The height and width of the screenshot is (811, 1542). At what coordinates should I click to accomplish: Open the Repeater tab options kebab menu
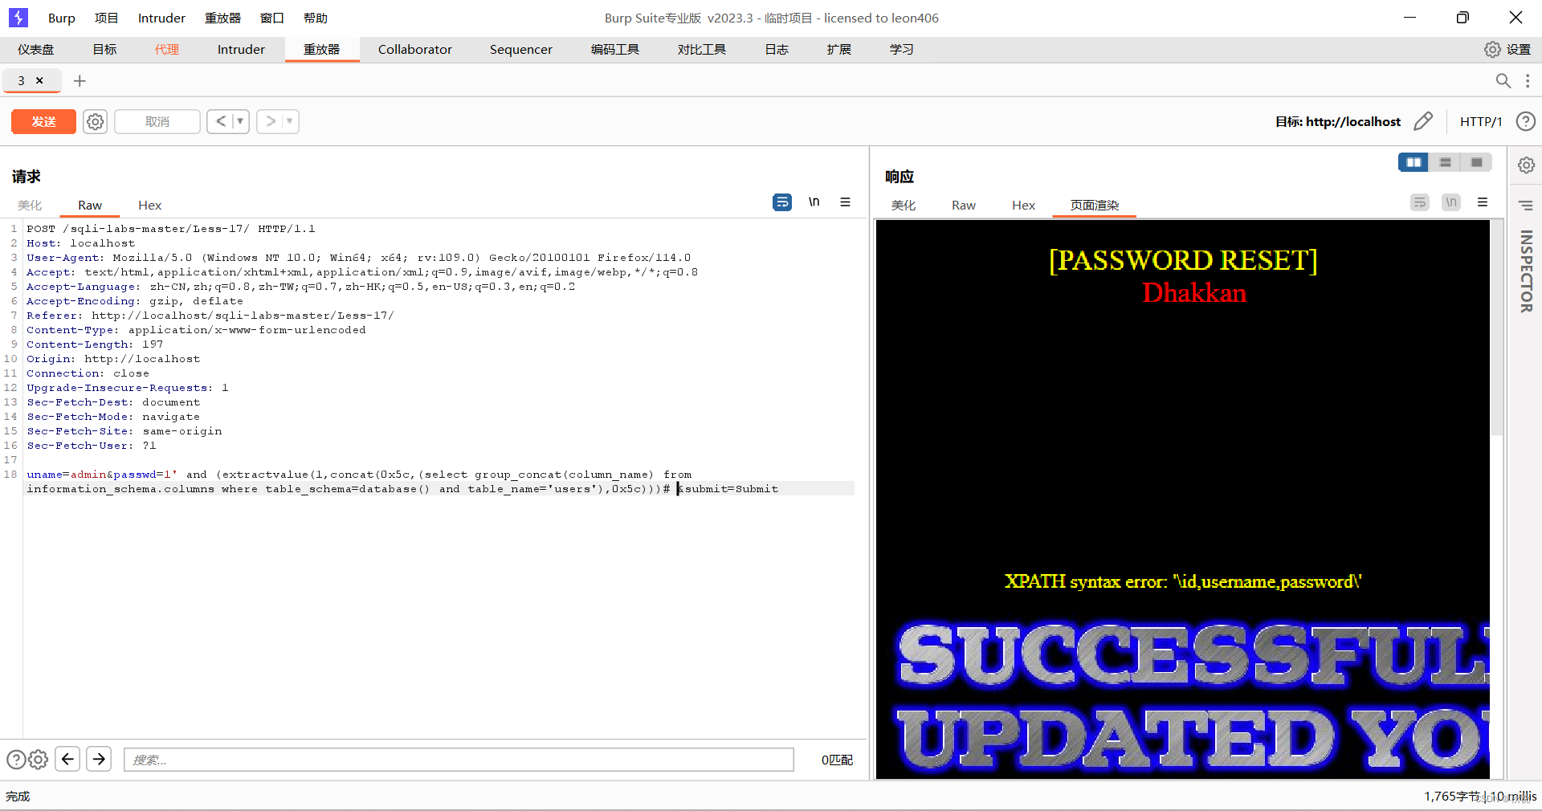[x=1528, y=80]
